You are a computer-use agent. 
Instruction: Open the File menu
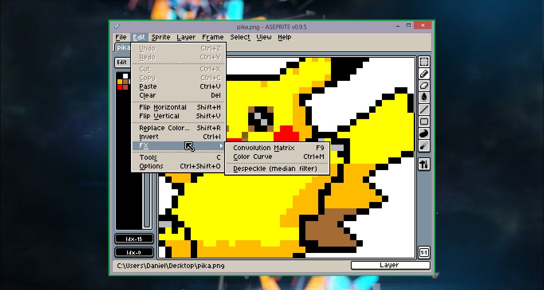tap(121, 37)
